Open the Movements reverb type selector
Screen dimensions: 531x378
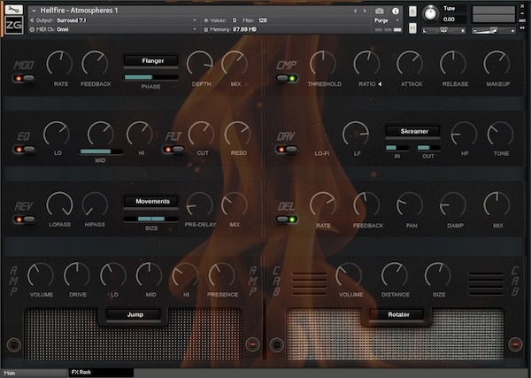151,202
